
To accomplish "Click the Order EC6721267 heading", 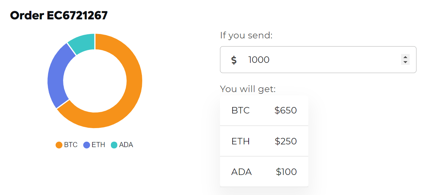I will (59, 15).
